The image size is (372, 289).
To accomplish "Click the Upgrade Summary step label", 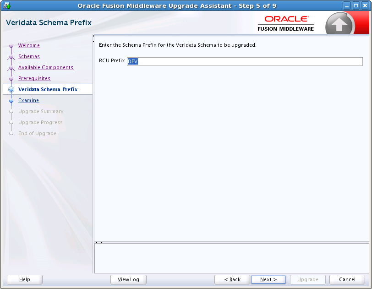I will click(x=41, y=111).
